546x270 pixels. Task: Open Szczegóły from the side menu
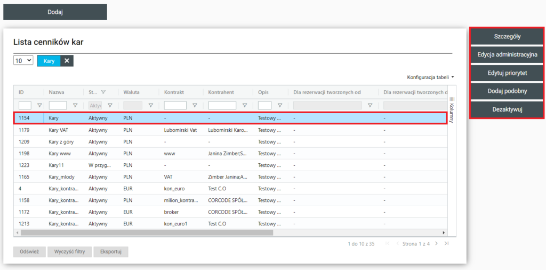[507, 37]
